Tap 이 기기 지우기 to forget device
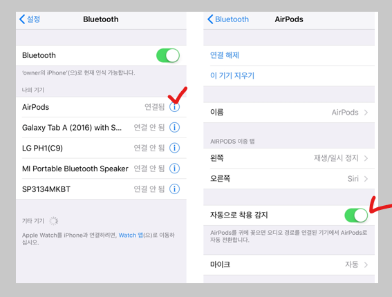 click(x=232, y=75)
